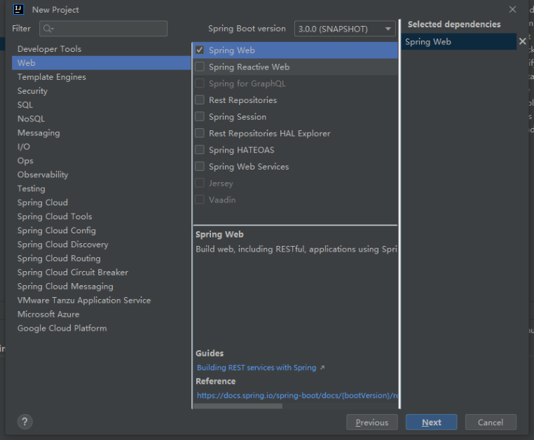
Task: Tick the Rest Repositories checkbox
Action: 200,99
